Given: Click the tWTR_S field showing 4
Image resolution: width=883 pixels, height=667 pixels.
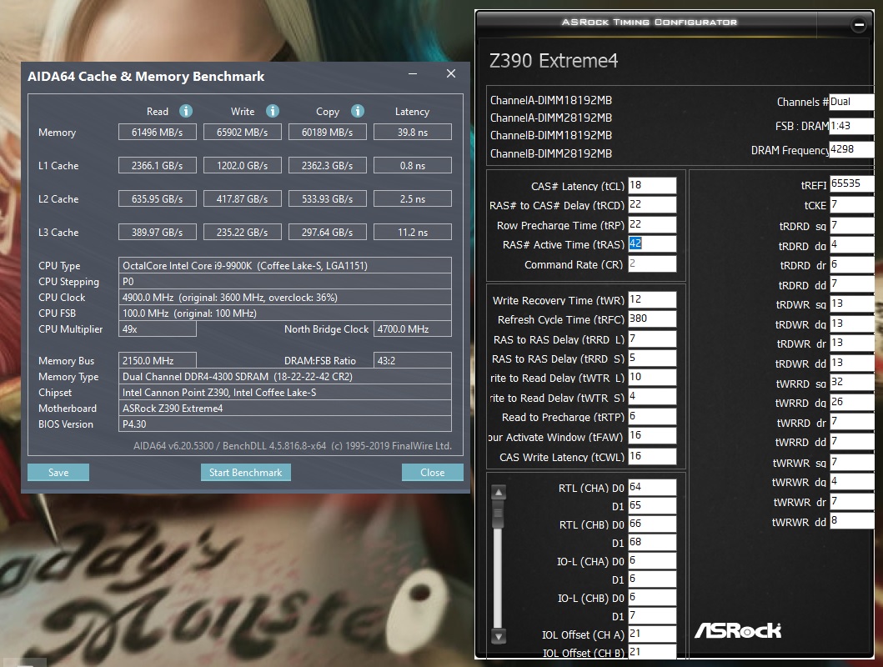Looking at the screenshot, I should click(x=652, y=397).
